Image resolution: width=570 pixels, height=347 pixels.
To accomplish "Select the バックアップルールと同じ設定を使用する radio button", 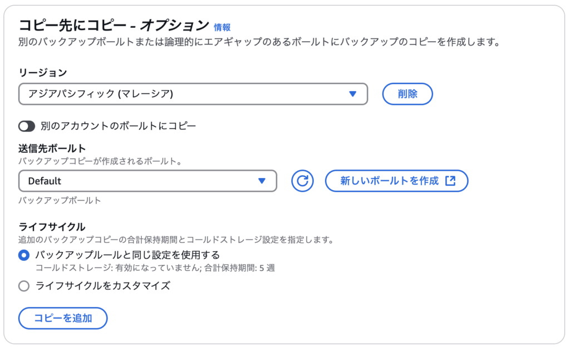I will pyautogui.click(x=24, y=255).
